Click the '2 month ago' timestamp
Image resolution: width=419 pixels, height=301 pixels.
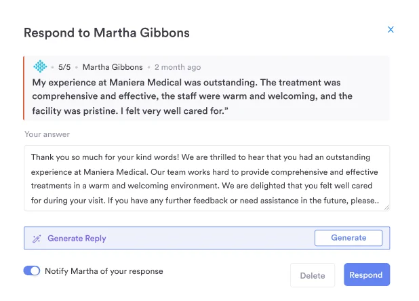178,67
